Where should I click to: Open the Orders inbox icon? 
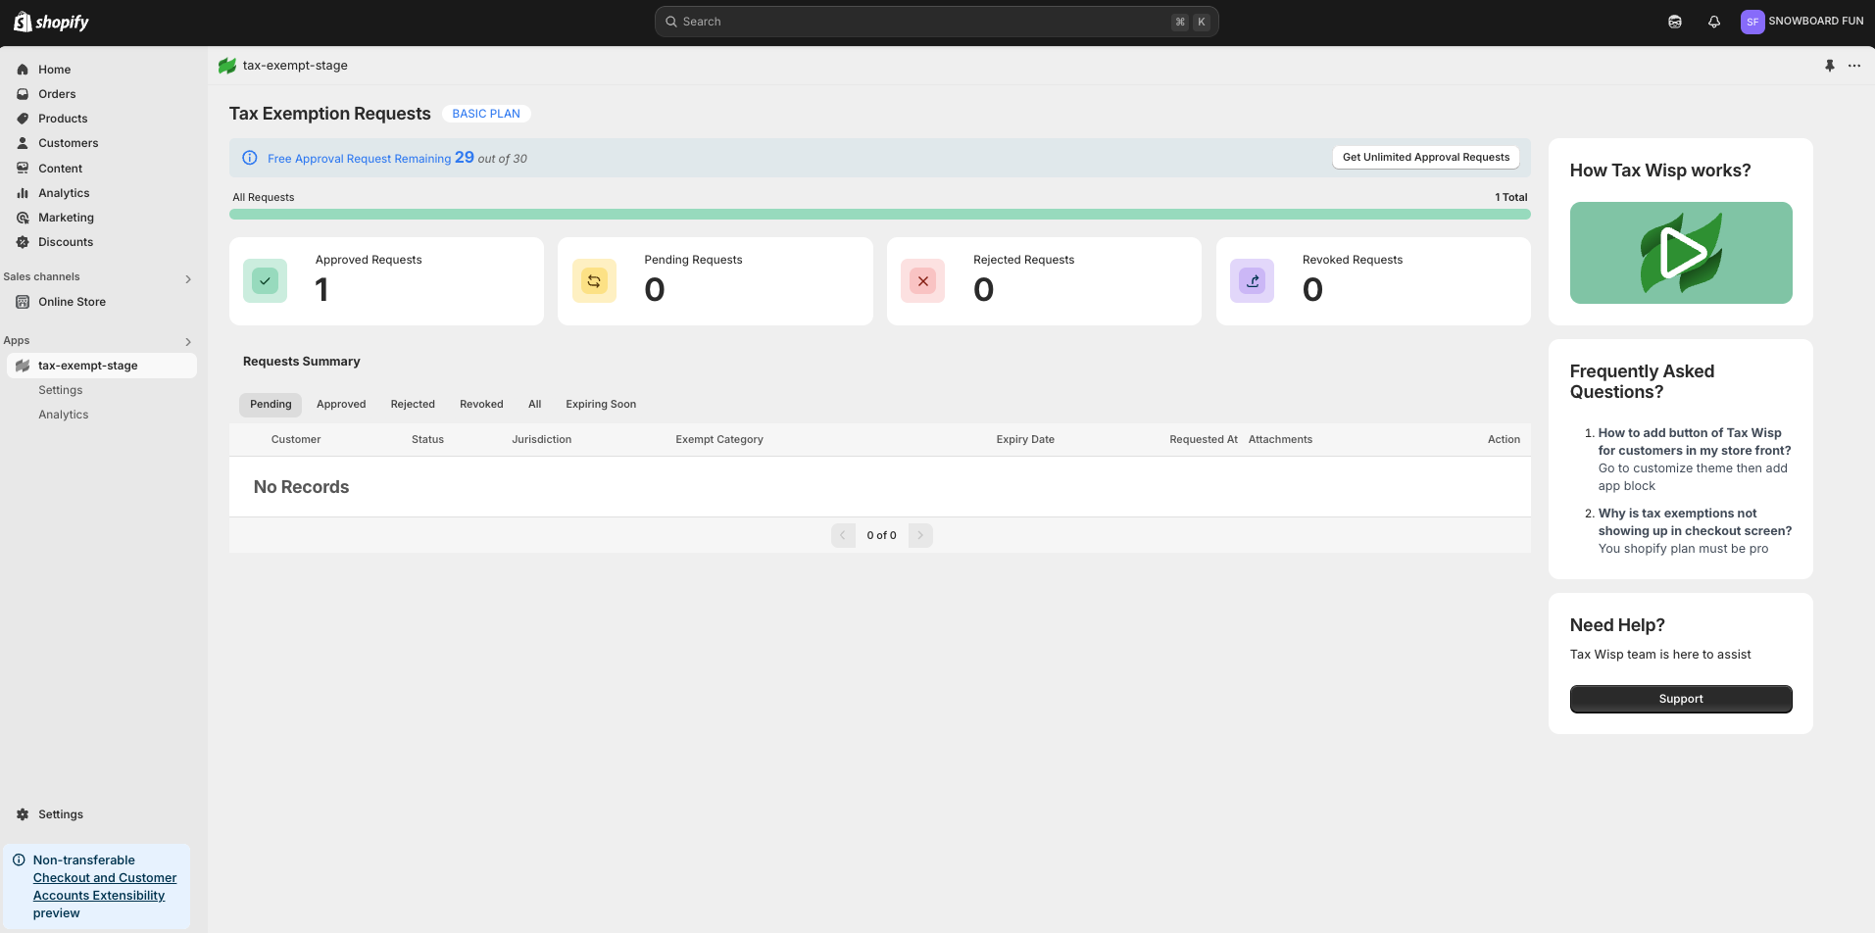click(x=23, y=94)
